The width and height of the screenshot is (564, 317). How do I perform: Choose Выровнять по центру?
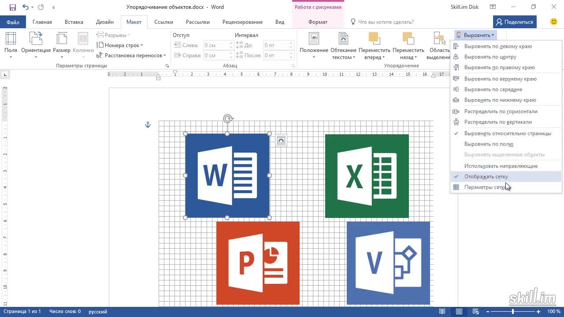click(507, 57)
